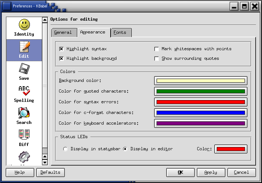Image resolution: width=262 pixels, height=183 pixels.
Task: Disable the Highlight syntax checkbox
Action: click(62, 49)
